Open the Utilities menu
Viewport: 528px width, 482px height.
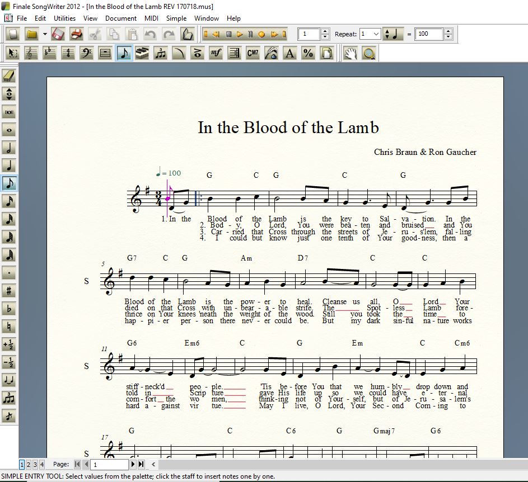pyautogui.click(x=64, y=18)
